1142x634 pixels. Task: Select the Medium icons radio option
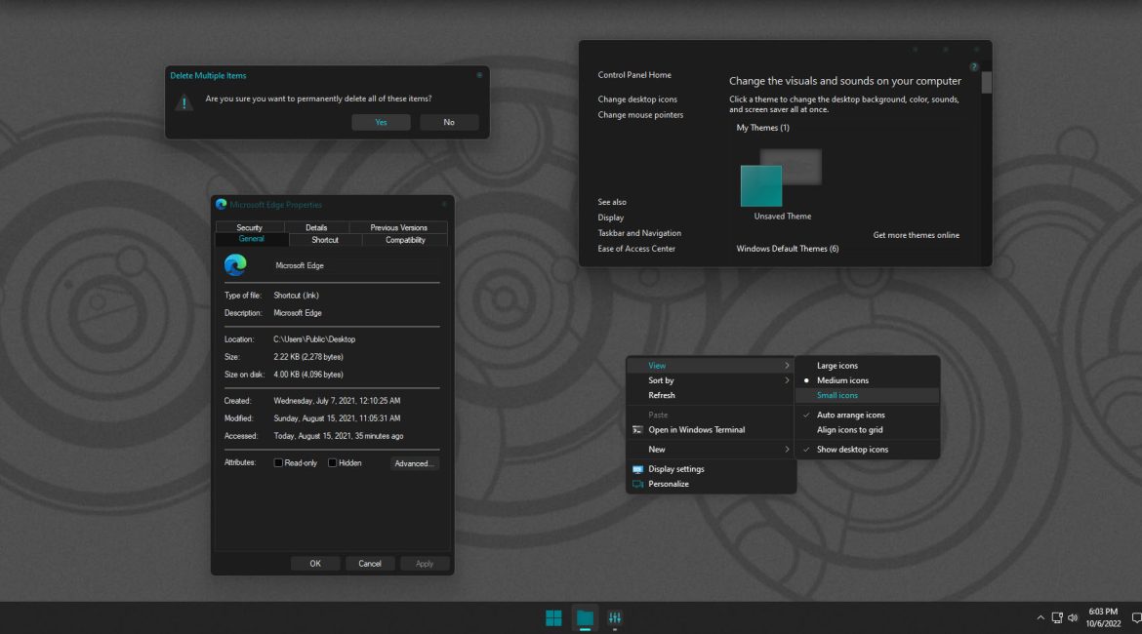[x=842, y=380]
